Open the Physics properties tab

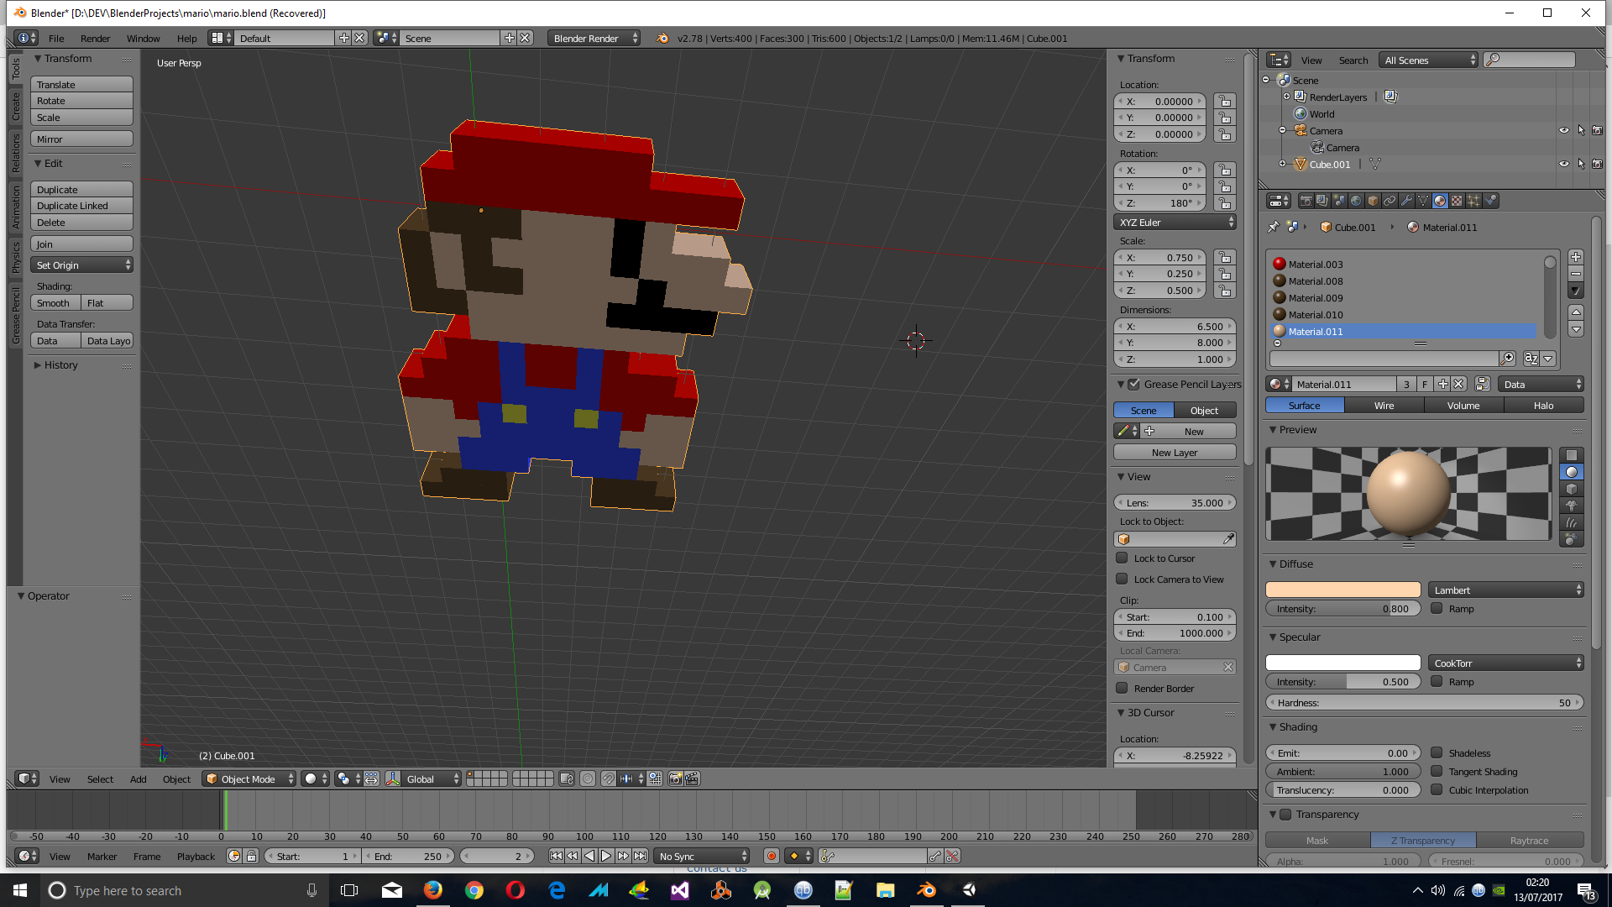pyautogui.click(x=1490, y=201)
